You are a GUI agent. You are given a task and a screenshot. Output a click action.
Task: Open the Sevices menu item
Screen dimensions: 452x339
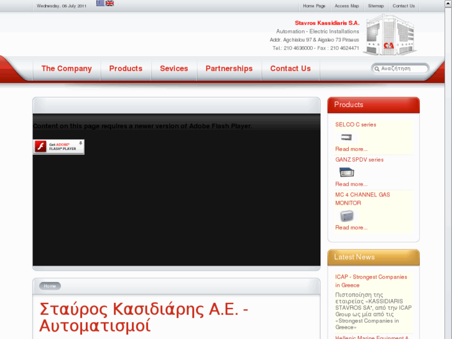pyautogui.click(x=174, y=68)
